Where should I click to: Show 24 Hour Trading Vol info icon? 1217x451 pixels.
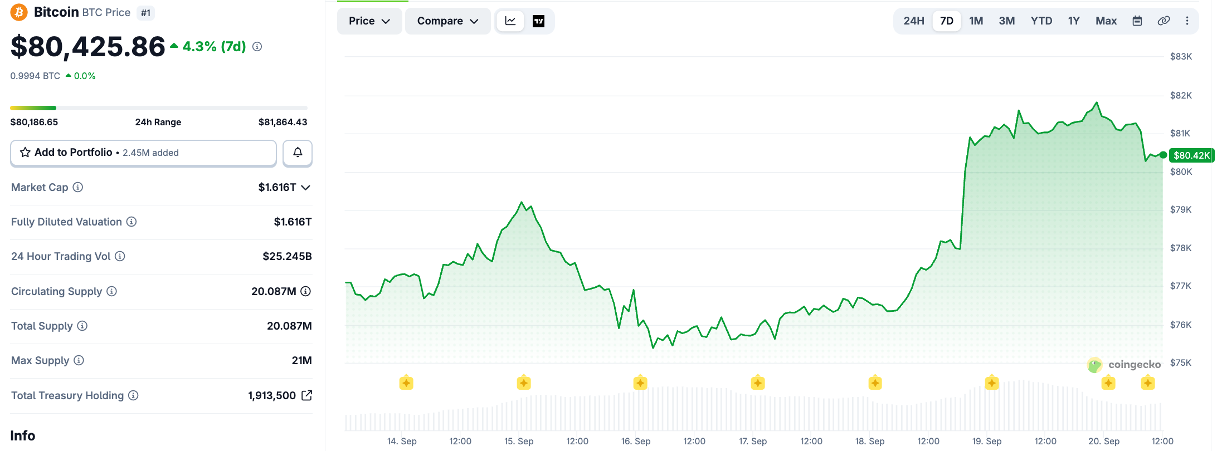[120, 256]
